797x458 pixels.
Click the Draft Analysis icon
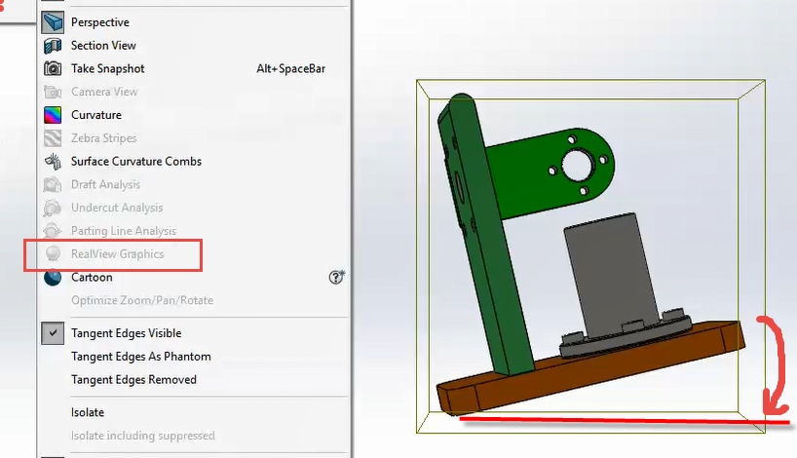[53, 184]
